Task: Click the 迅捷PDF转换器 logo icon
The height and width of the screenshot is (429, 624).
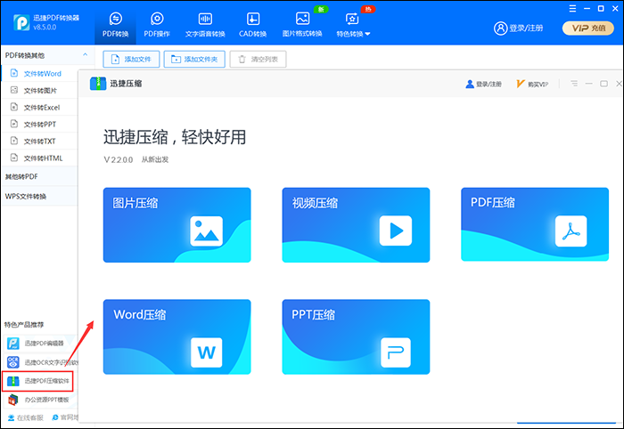Action: [21, 22]
